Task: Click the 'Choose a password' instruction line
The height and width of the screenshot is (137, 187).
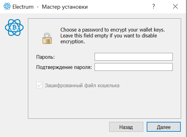Action: pos(113,30)
